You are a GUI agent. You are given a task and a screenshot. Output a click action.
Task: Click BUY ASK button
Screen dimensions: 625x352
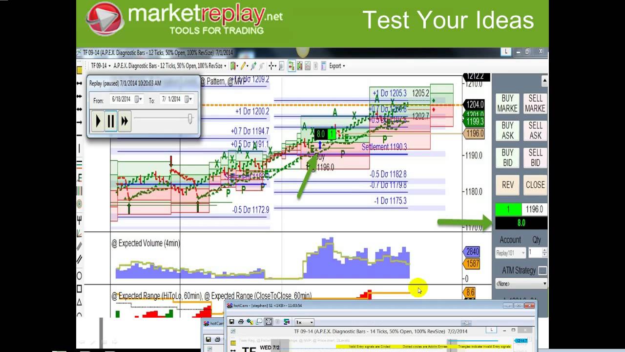click(x=508, y=131)
